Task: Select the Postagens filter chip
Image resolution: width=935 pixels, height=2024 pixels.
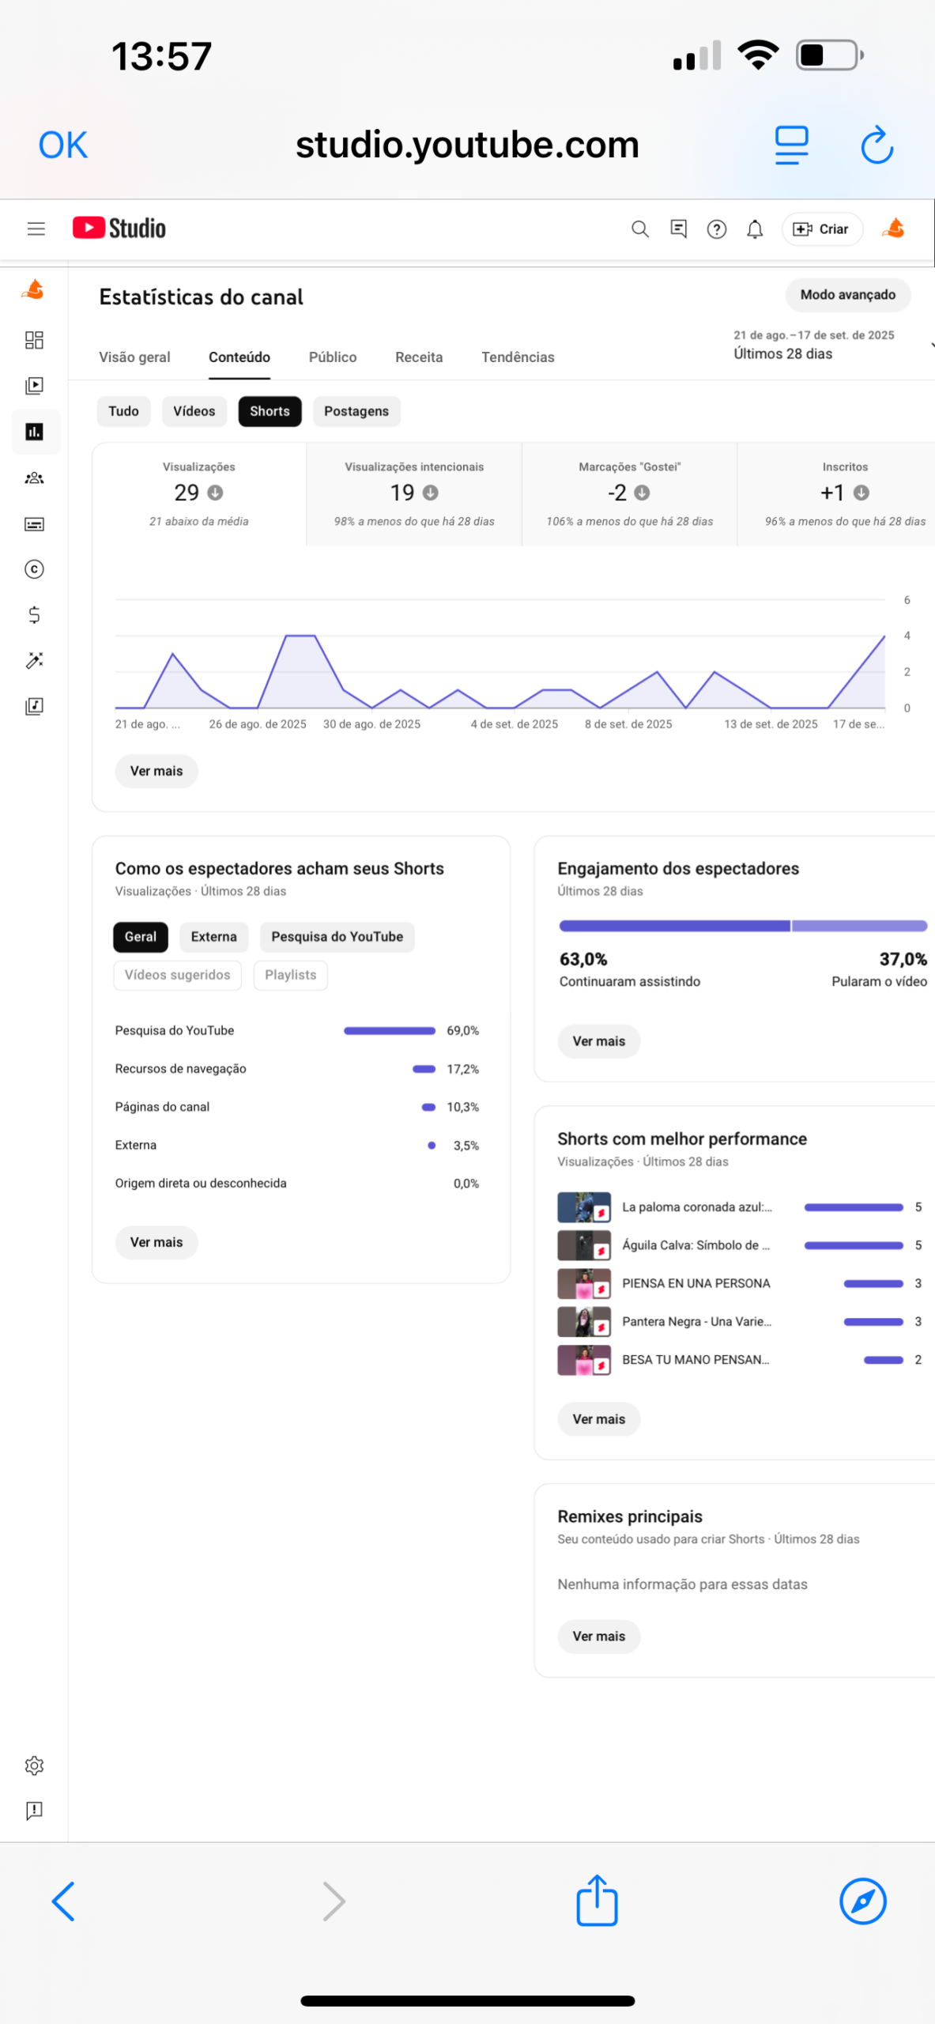Action: (356, 411)
